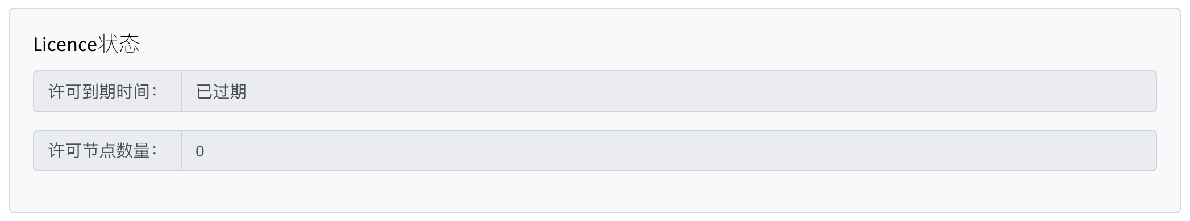
Task: Focus the 已过期 expiry field
Action: coord(669,91)
